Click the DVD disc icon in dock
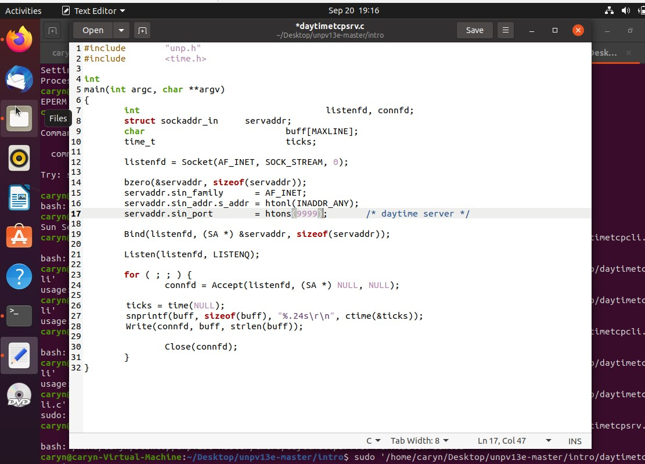This screenshot has height=464, width=645. (x=19, y=395)
